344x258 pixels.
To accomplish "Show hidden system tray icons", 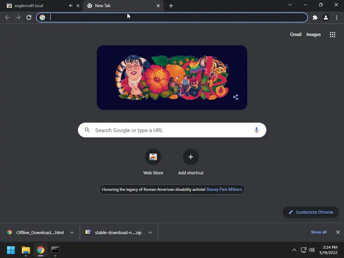I will [x=294, y=250].
